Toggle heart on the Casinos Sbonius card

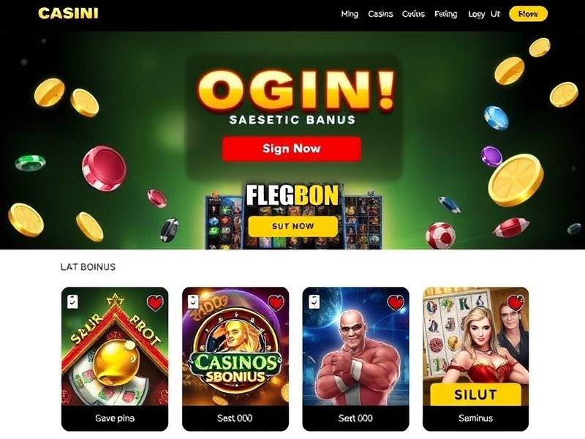pos(276,303)
